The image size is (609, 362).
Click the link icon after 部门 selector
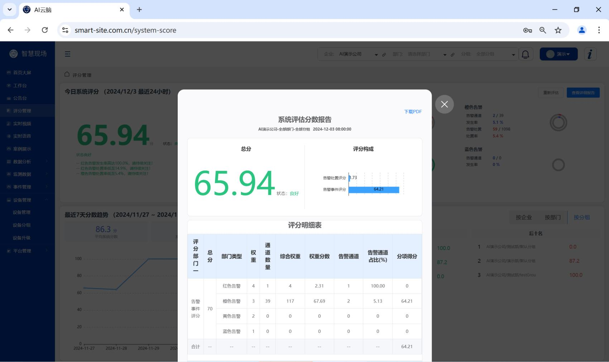click(x=452, y=55)
